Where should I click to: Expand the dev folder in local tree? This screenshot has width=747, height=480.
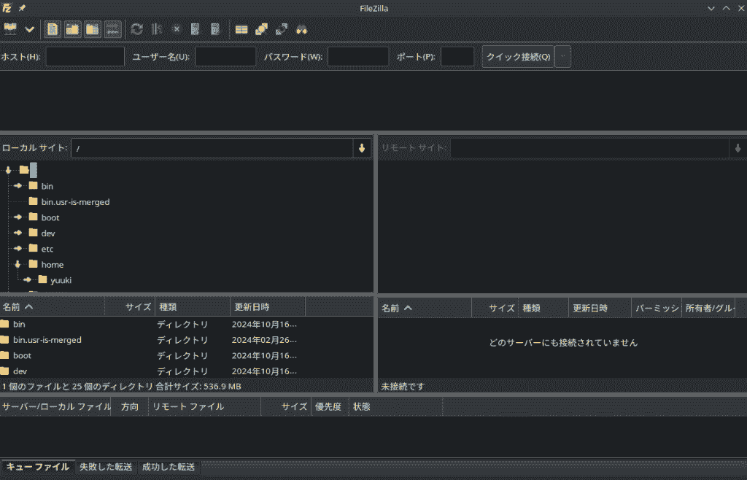[x=18, y=233]
